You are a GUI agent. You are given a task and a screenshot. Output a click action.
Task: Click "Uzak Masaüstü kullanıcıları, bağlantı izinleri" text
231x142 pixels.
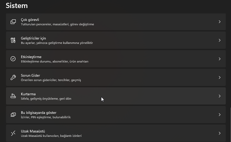tap(51, 136)
